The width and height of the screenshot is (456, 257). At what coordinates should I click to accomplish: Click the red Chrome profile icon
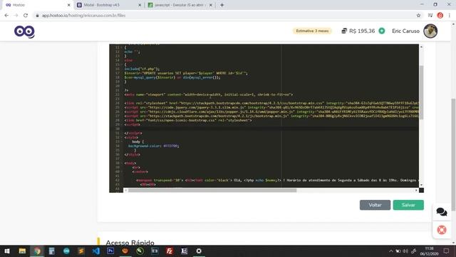(x=440, y=15)
